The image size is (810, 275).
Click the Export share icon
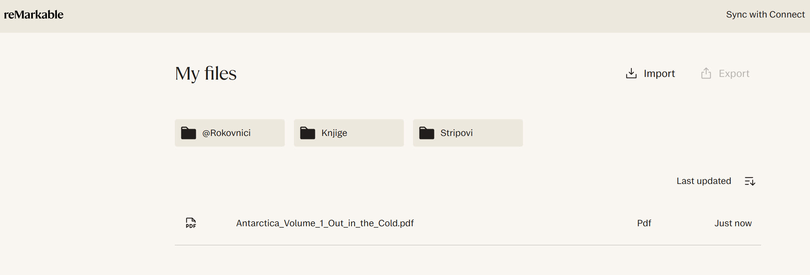pyautogui.click(x=706, y=73)
